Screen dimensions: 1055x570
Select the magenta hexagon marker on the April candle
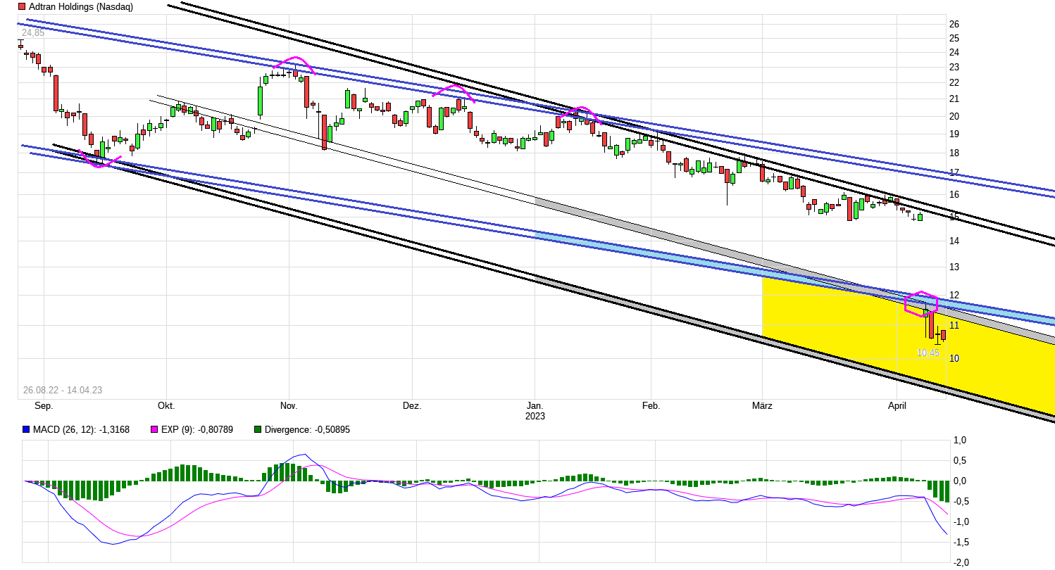pyautogui.click(x=920, y=303)
